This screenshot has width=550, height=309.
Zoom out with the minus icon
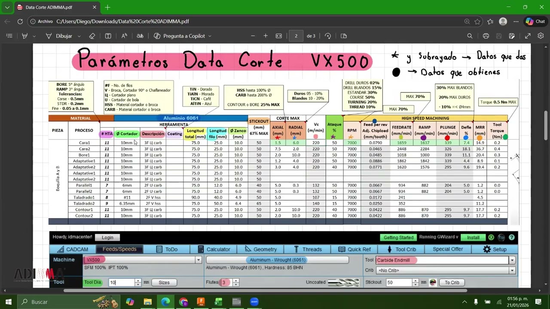(x=253, y=36)
